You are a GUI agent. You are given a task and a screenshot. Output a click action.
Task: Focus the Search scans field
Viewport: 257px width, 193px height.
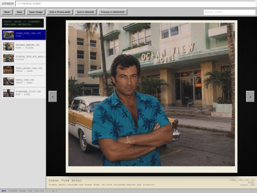point(229,12)
